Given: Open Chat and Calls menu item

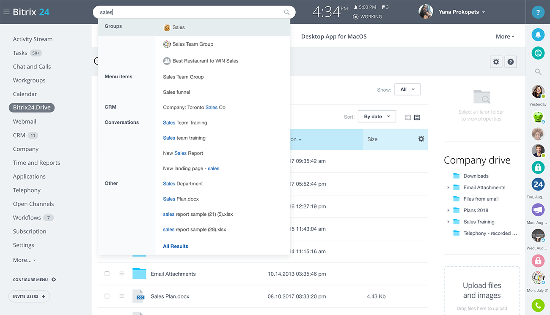Looking at the screenshot, I should point(32,67).
